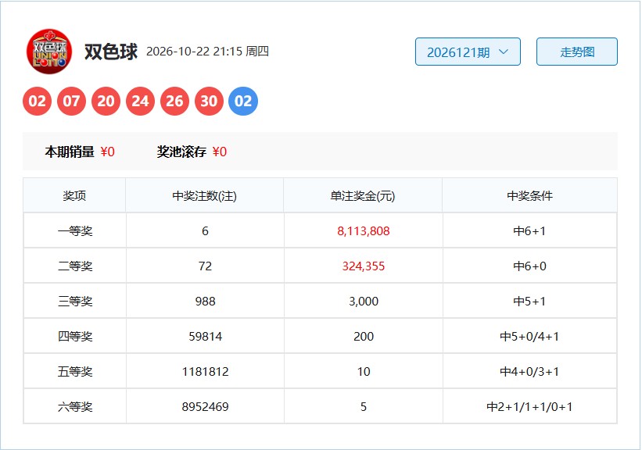Select the red ball numbered 20

[106, 101]
